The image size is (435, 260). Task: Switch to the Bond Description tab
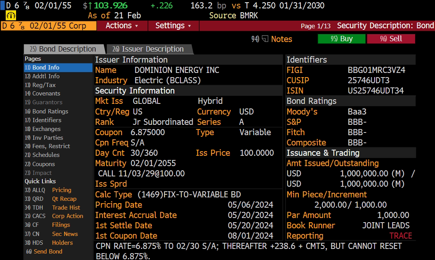pyautogui.click(x=63, y=49)
